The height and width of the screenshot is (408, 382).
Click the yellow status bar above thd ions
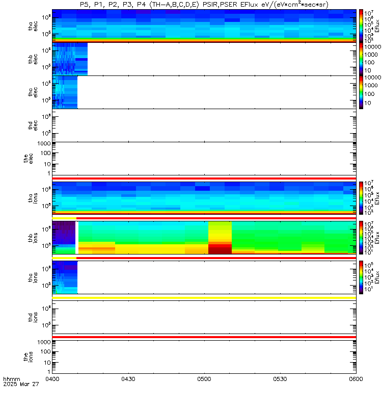[204, 298]
